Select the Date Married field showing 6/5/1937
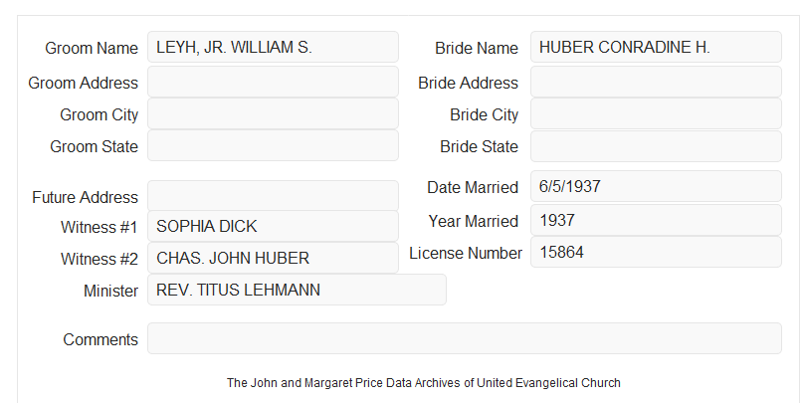Screen dimensions: 801x403 click(656, 186)
